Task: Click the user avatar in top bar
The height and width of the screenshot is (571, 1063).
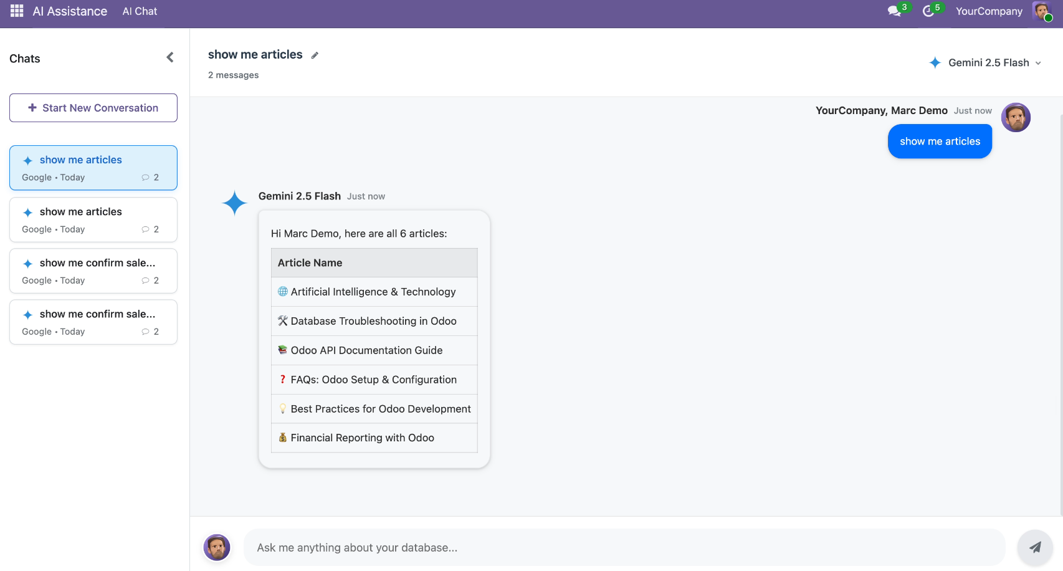Action: point(1041,11)
